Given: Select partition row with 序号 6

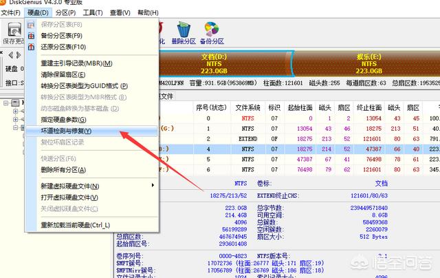Looking at the screenshot, I should (x=300, y=169).
